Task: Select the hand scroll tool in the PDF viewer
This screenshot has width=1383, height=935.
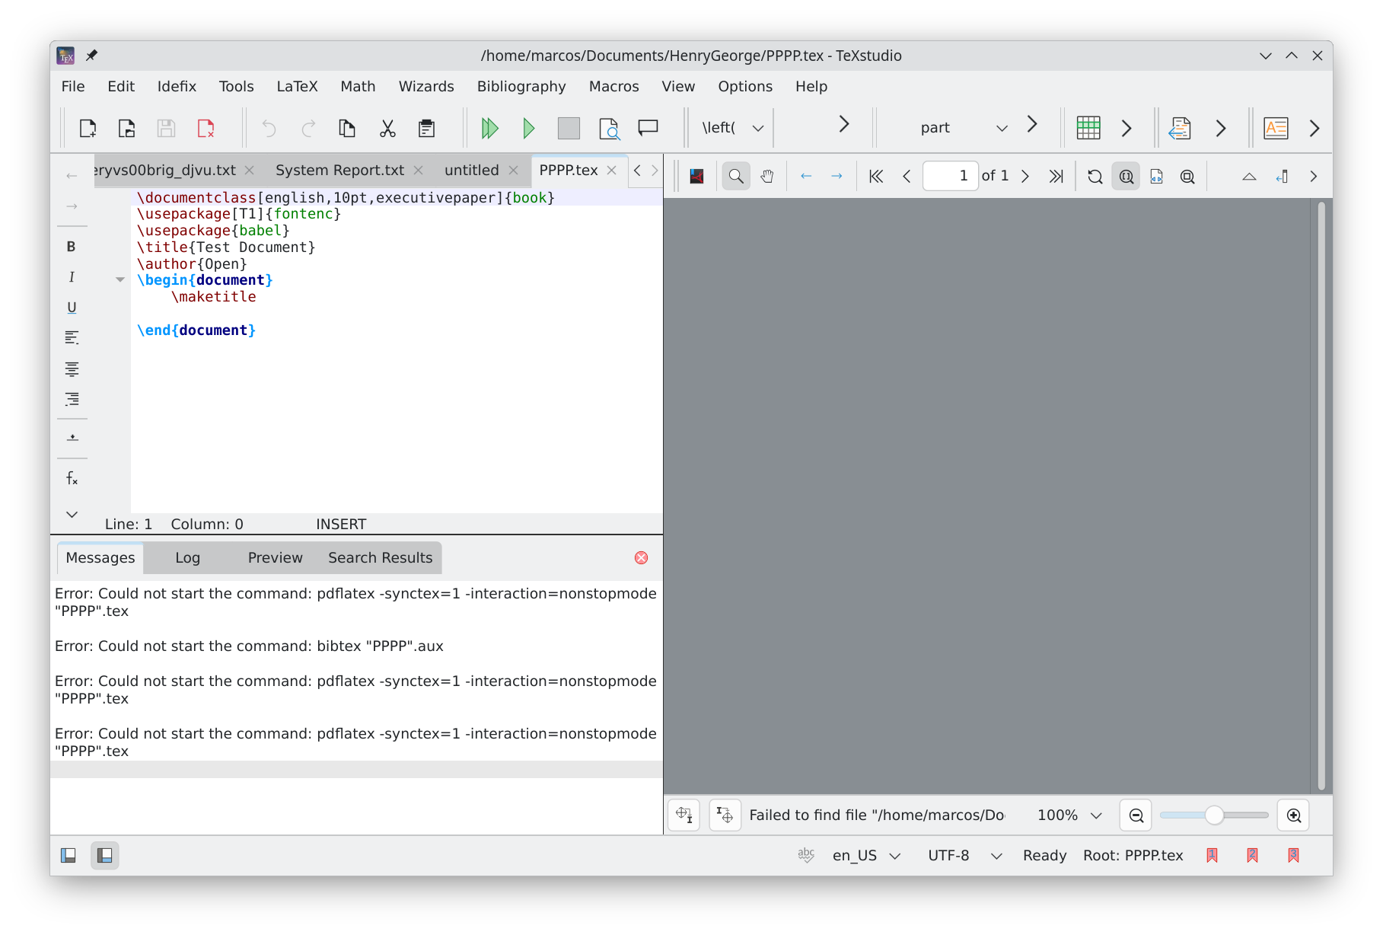Action: point(767,177)
